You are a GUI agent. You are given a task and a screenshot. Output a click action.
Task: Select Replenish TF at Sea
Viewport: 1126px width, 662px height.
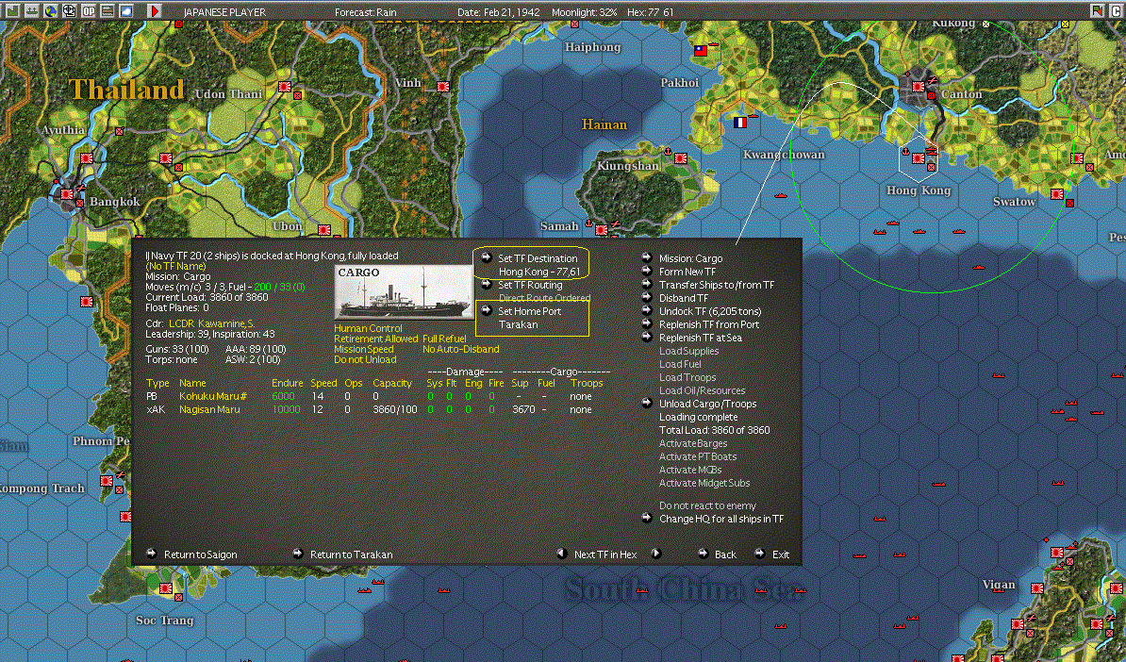pos(700,338)
